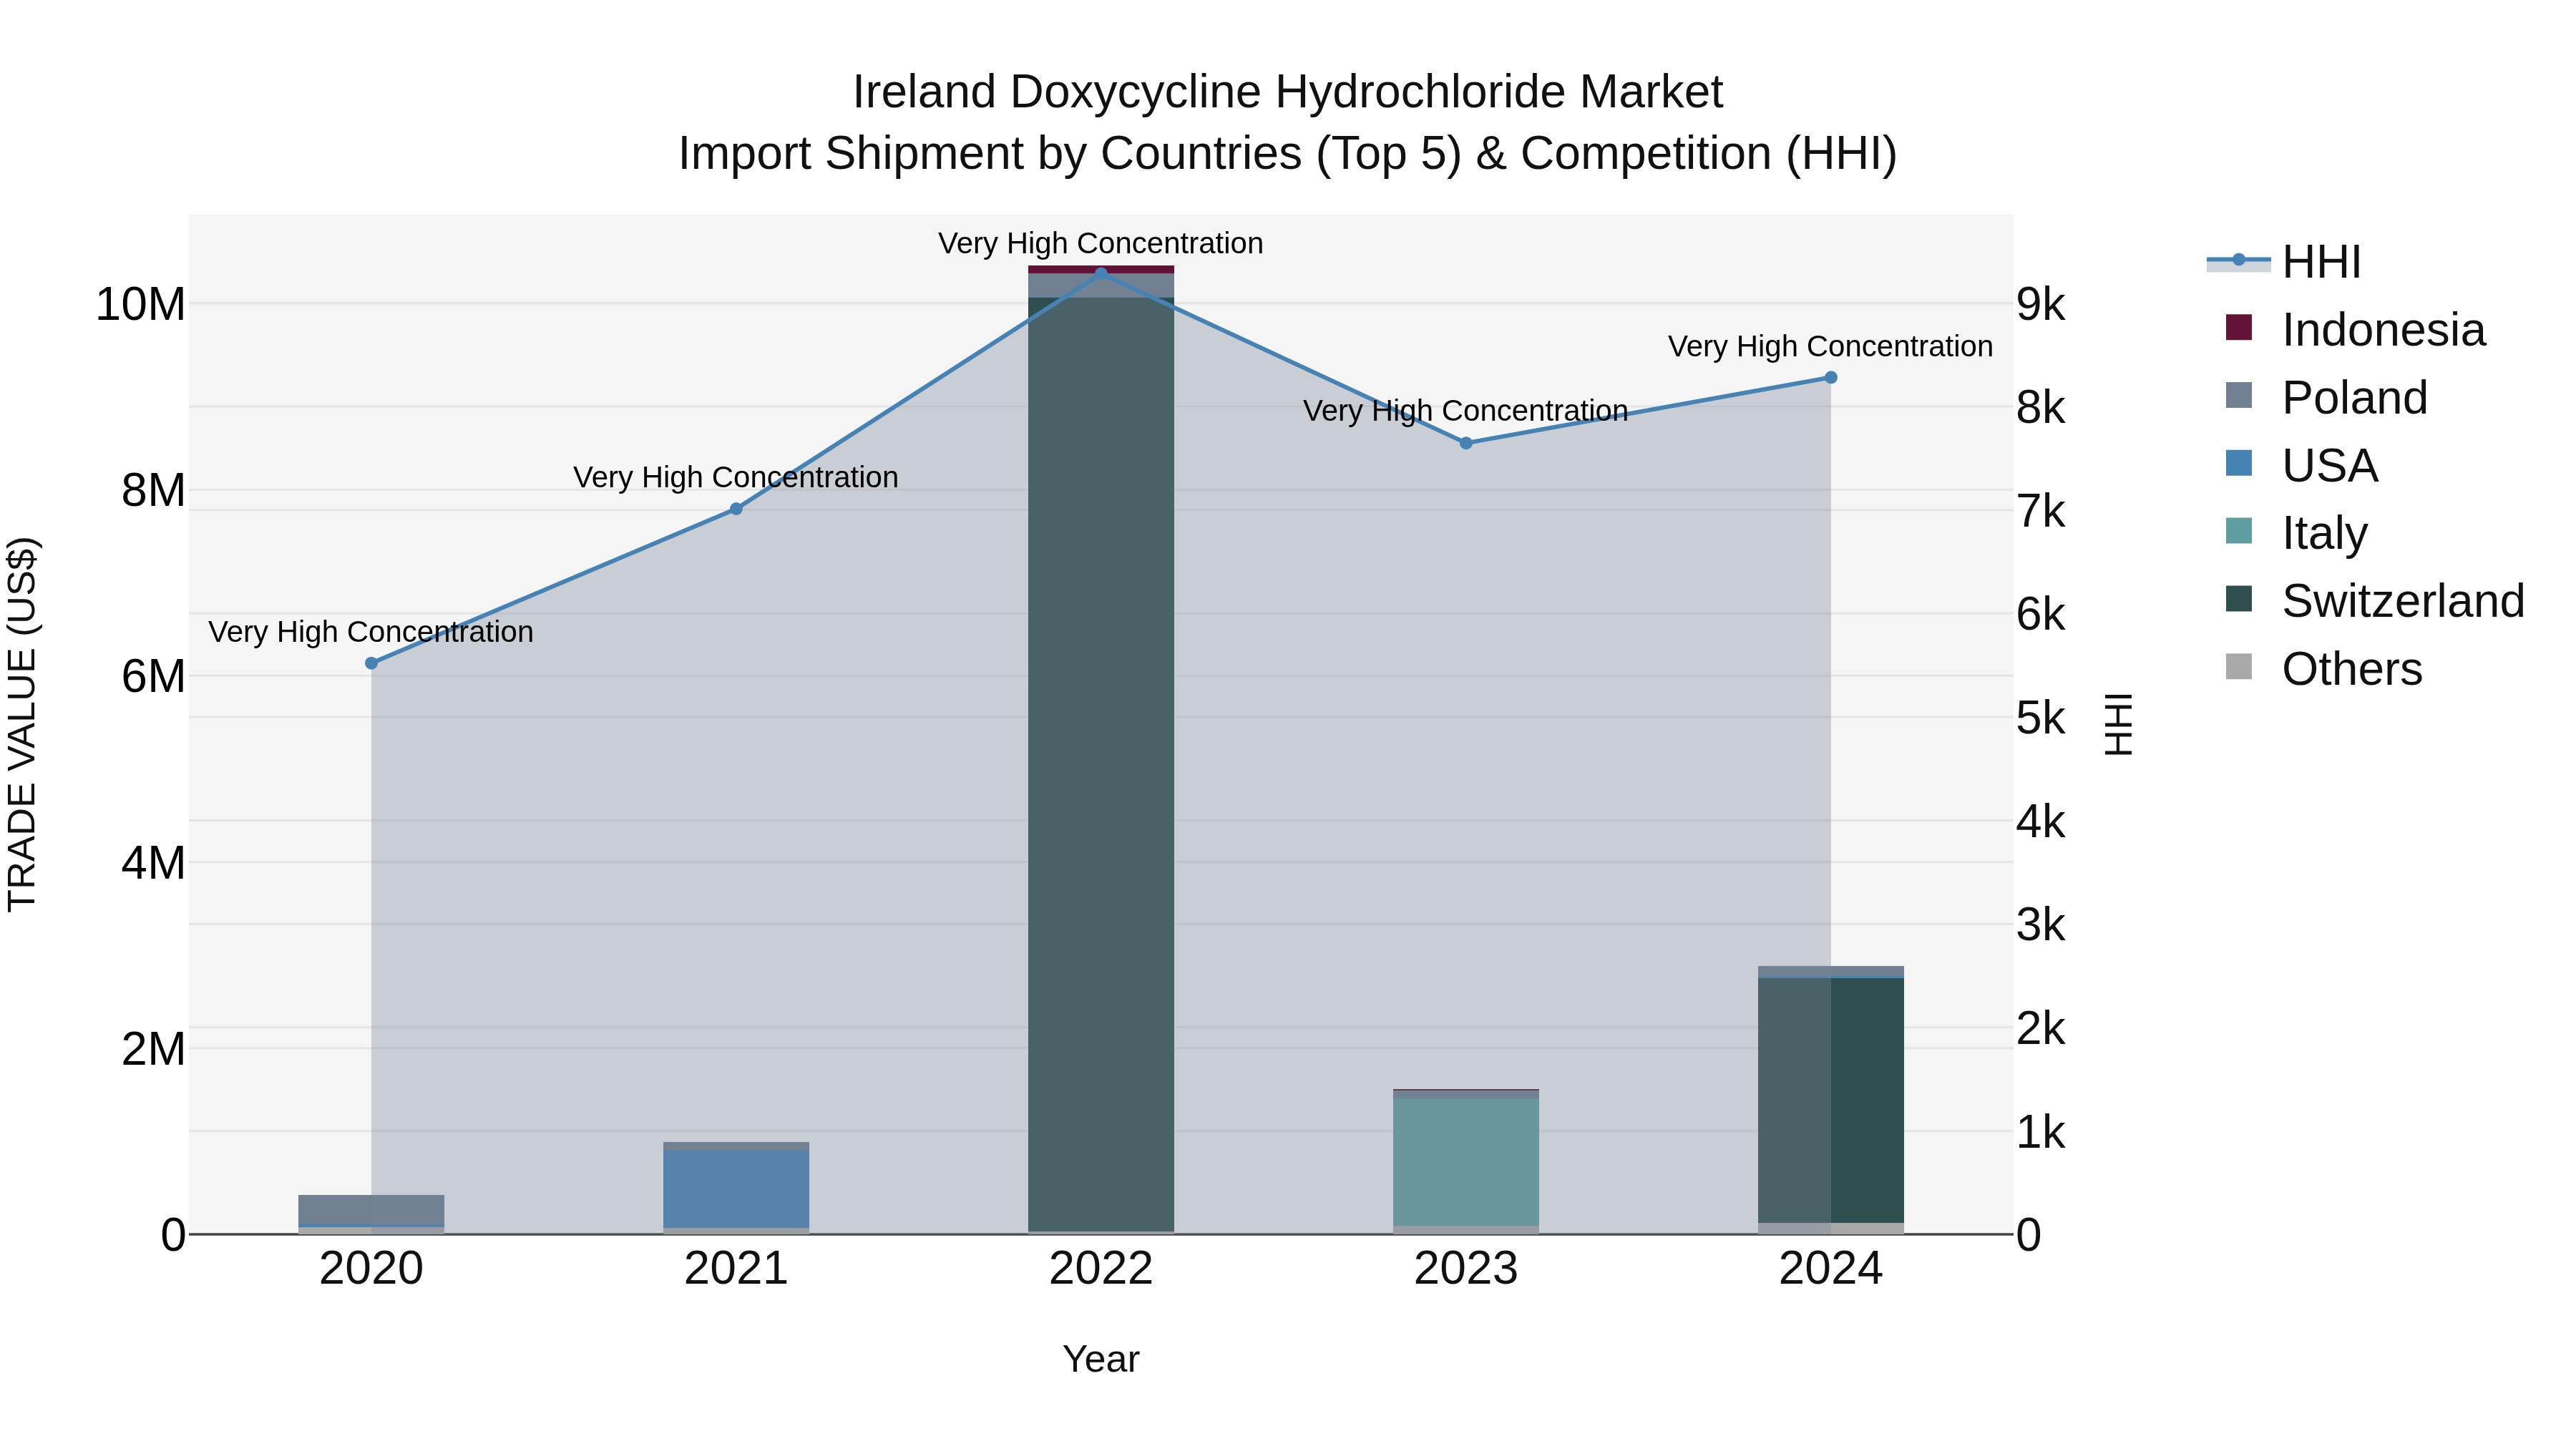Click the 5k right axis tick label
The height and width of the screenshot is (1449, 2576).
[x=2040, y=719]
